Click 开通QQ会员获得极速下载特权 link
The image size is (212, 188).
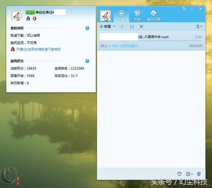coord(38,49)
